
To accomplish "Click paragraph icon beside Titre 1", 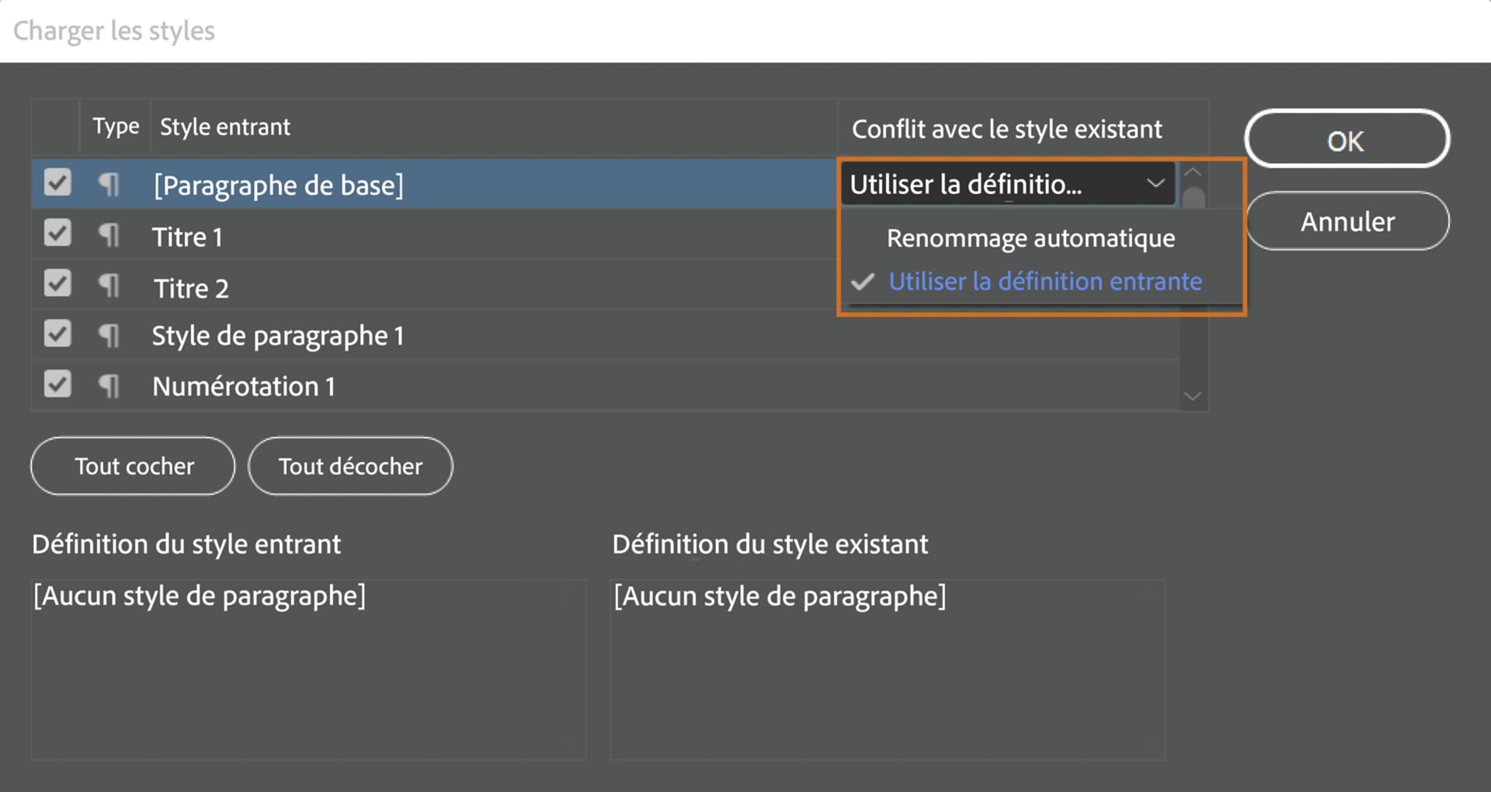I will click(109, 234).
